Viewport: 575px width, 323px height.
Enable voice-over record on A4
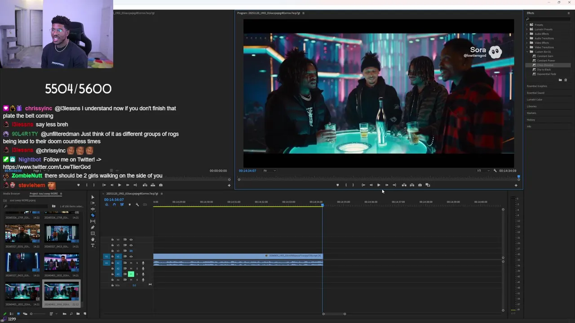pos(143,280)
